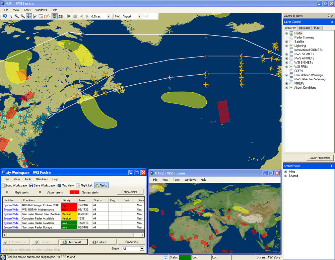
Task: Select the measure distance tool
Action: [35, 16]
